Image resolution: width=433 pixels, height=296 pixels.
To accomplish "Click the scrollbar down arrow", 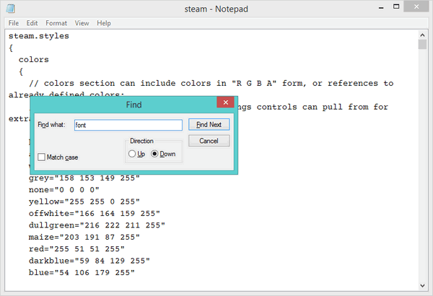I will click(422, 285).
